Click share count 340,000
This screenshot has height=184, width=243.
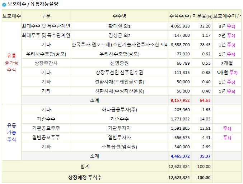(x=182, y=147)
